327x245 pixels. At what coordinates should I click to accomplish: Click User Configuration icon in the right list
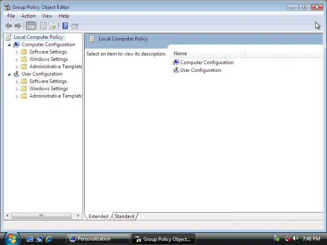[x=176, y=70]
